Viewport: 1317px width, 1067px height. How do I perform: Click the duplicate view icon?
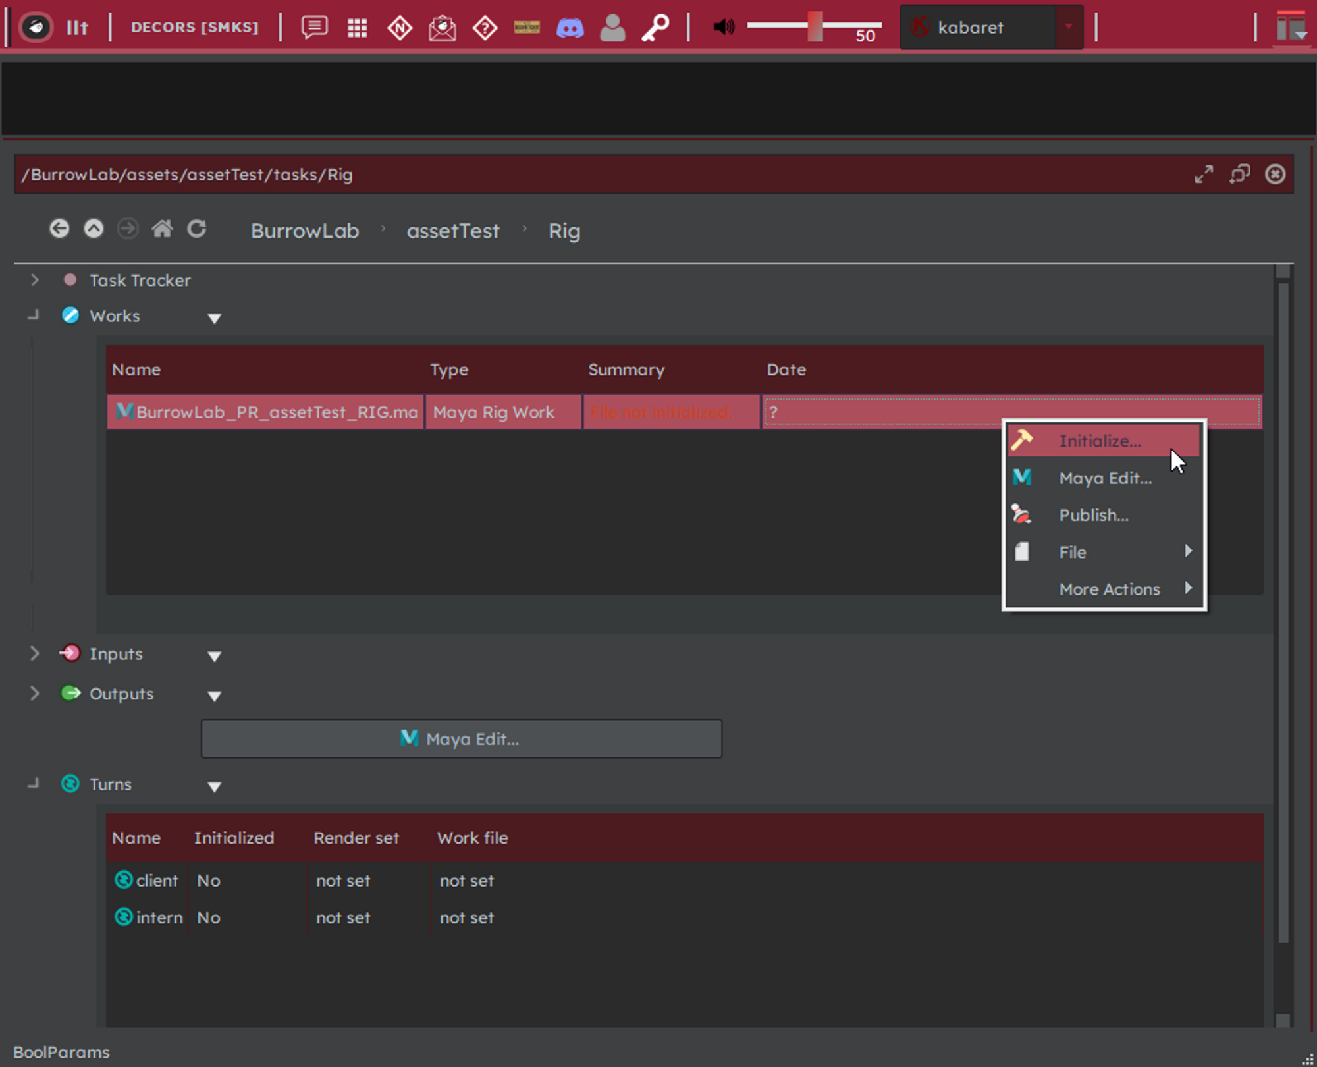(1239, 175)
